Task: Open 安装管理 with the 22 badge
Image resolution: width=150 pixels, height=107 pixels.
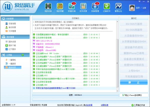Action: click(x=95, y=8)
